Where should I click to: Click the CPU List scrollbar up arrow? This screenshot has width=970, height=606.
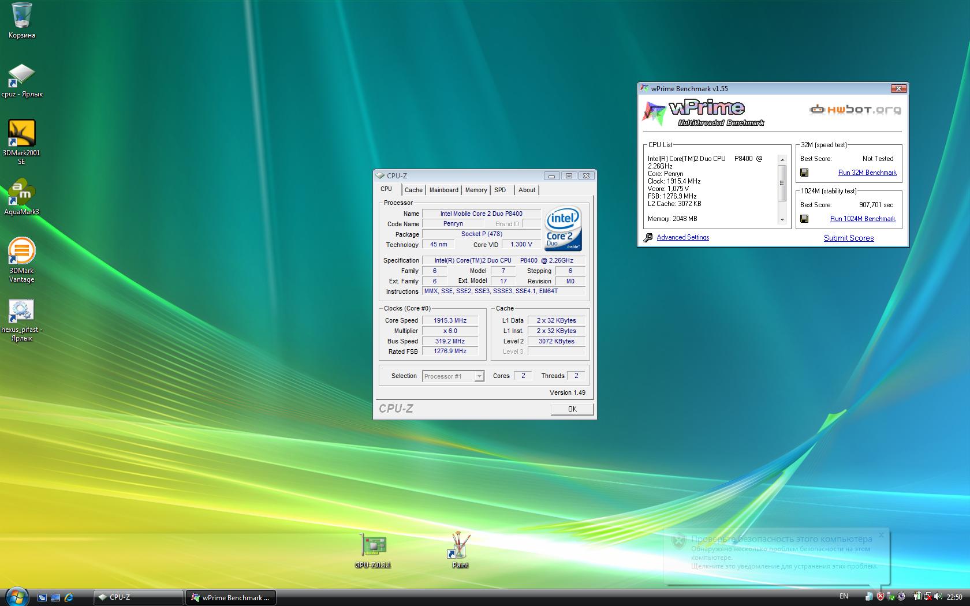(x=782, y=160)
